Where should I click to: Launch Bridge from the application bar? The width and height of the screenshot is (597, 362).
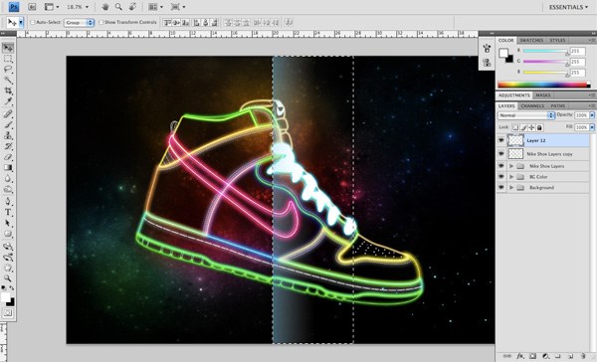[x=32, y=7]
